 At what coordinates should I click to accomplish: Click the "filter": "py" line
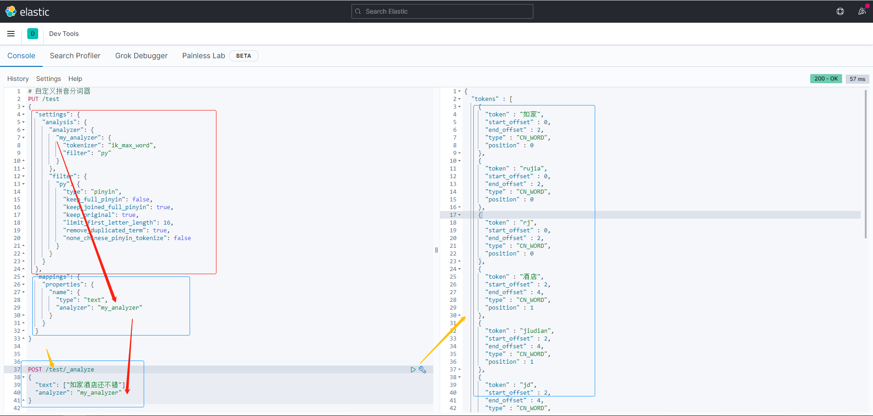pos(87,153)
